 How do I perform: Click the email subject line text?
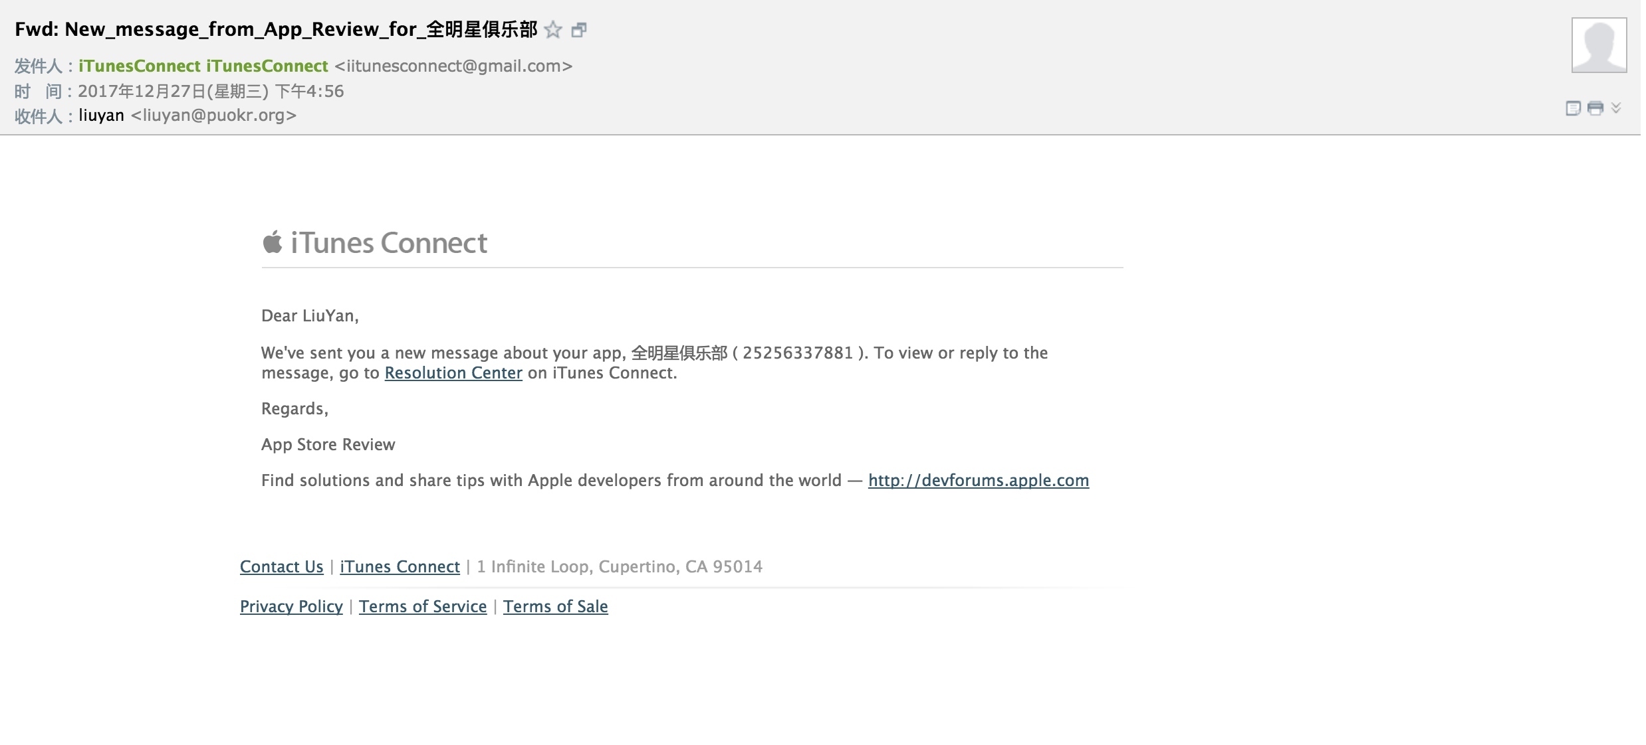point(276,30)
